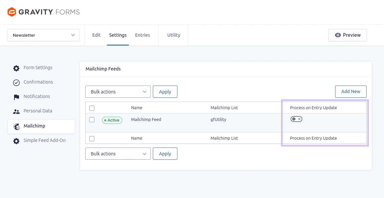Click the Name column header at top
Viewport: 384px width, 198px height.
(137, 108)
